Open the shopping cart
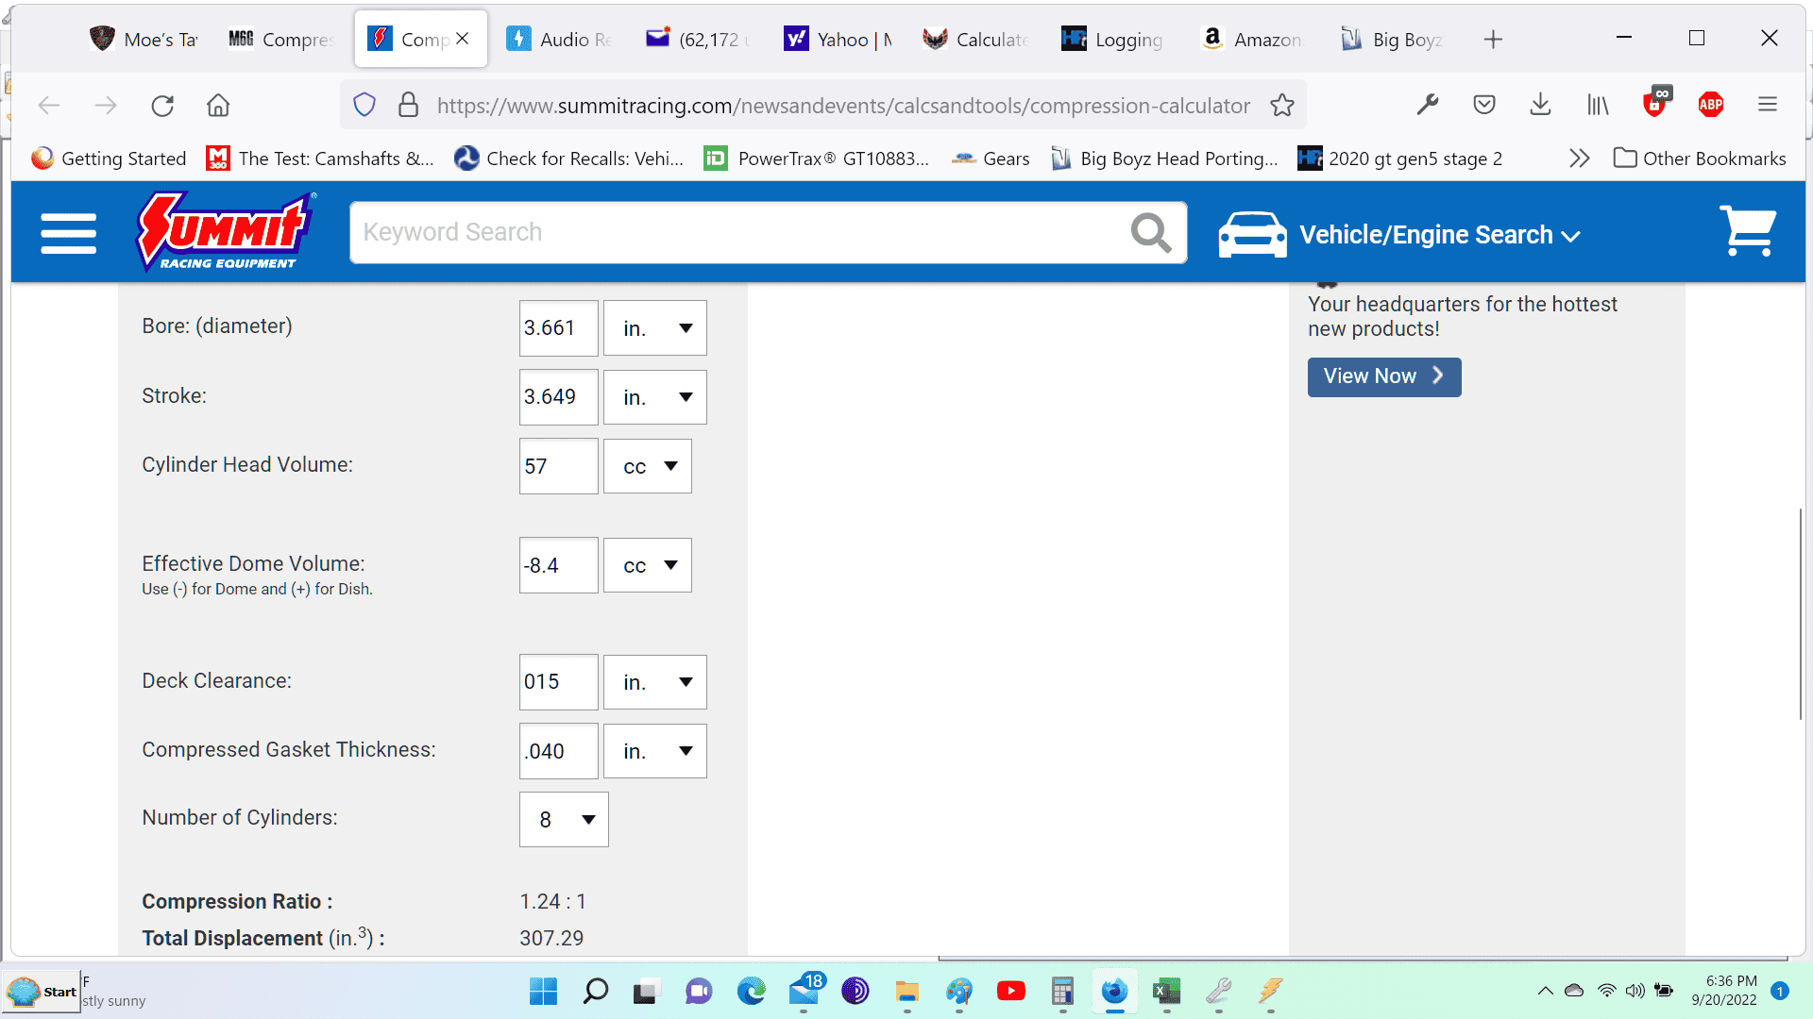This screenshot has height=1019, width=1813. coord(1748,231)
